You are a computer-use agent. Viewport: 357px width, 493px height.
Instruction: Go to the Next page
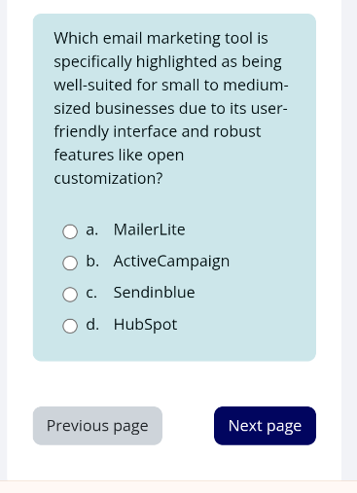pyautogui.click(x=265, y=426)
